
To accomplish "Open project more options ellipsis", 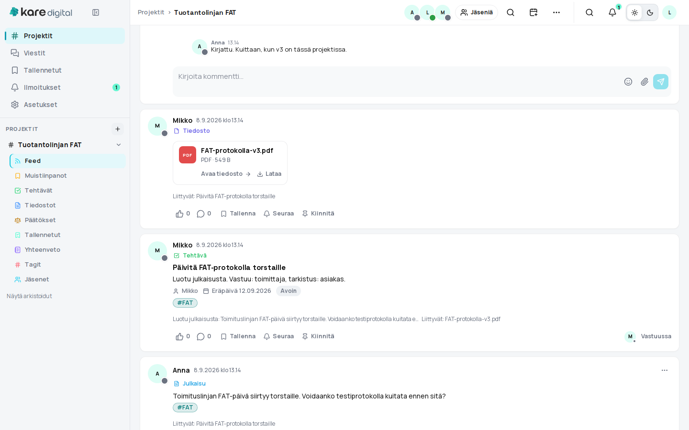I will click(x=556, y=12).
